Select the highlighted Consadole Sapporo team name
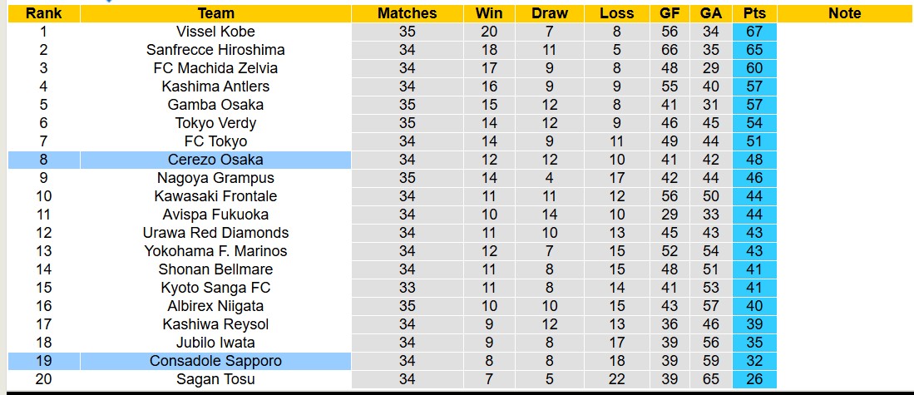Screen dimensions: 914x395 point(216,361)
